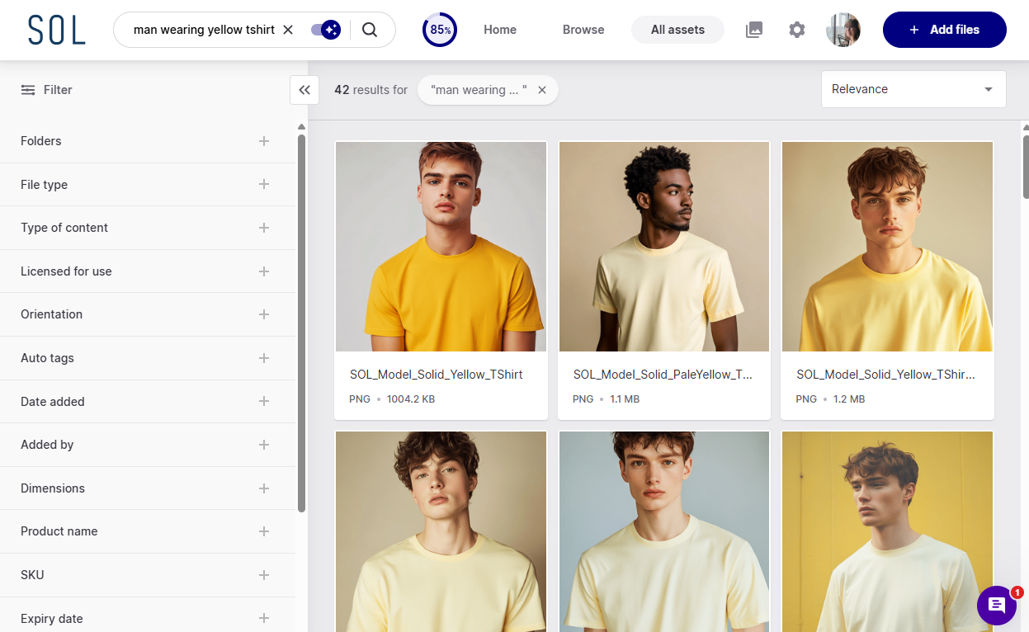Open the image collections icon
1029x632 pixels.
pyautogui.click(x=754, y=30)
